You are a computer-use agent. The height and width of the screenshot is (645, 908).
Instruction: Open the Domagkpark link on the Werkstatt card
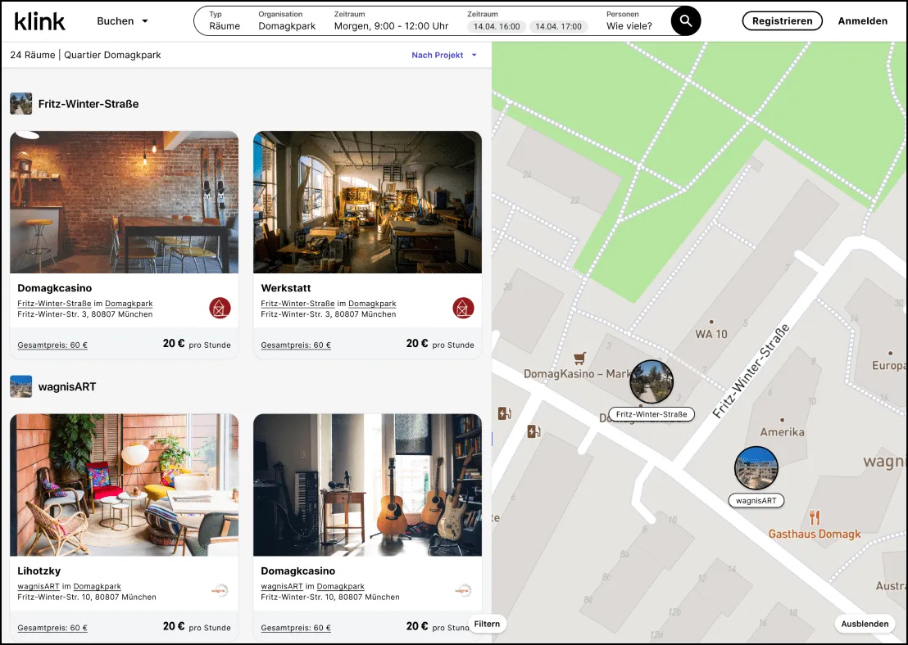tap(372, 303)
